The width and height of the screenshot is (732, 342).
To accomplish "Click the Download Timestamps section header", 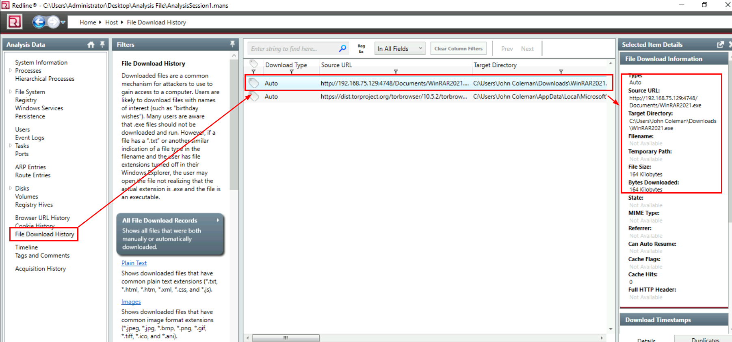I will click(674, 320).
